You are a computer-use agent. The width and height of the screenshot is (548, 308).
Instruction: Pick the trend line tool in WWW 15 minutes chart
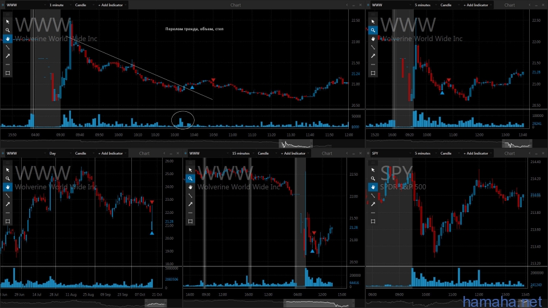[190, 196]
